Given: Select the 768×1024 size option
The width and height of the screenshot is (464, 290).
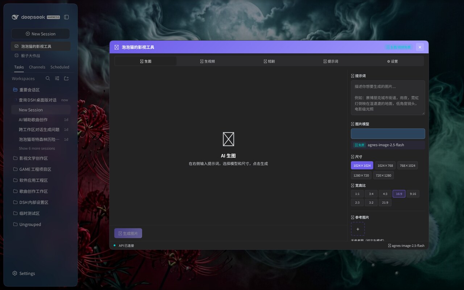Looking at the screenshot, I should 407,165.
